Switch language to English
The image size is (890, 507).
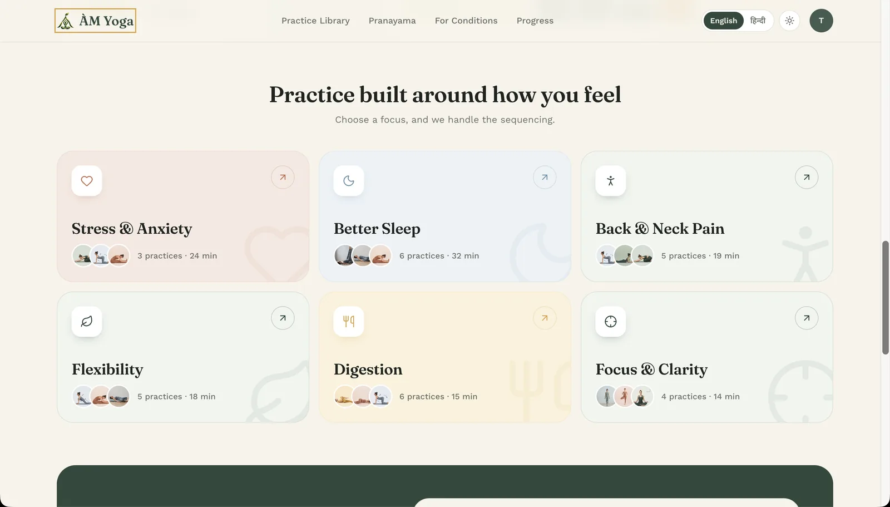(723, 21)
